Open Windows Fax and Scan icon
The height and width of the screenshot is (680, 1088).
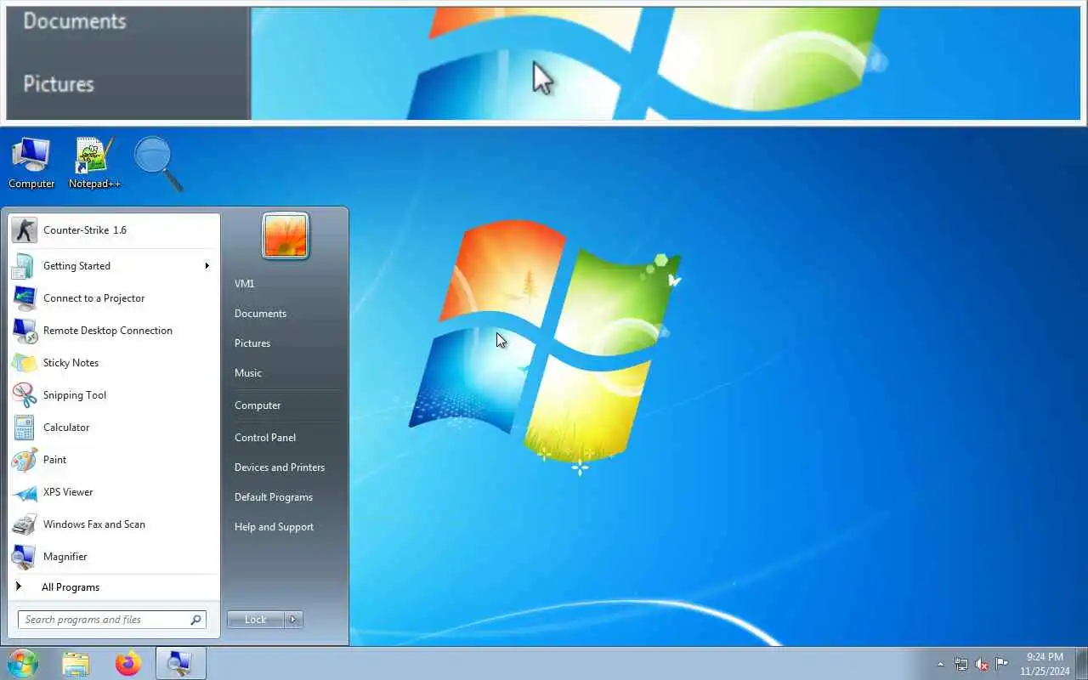click(x=24, y=524)
